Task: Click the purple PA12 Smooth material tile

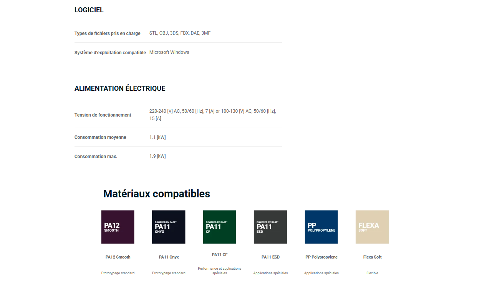Action: tap(118, 227)
